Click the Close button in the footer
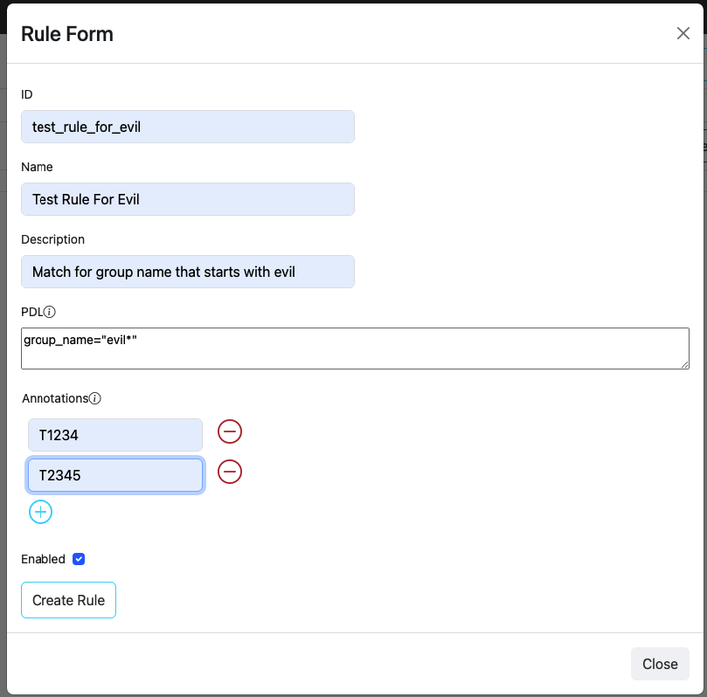The height and width of the screenshot is (697, 707). pyautogui.click(x=659, y=664)
